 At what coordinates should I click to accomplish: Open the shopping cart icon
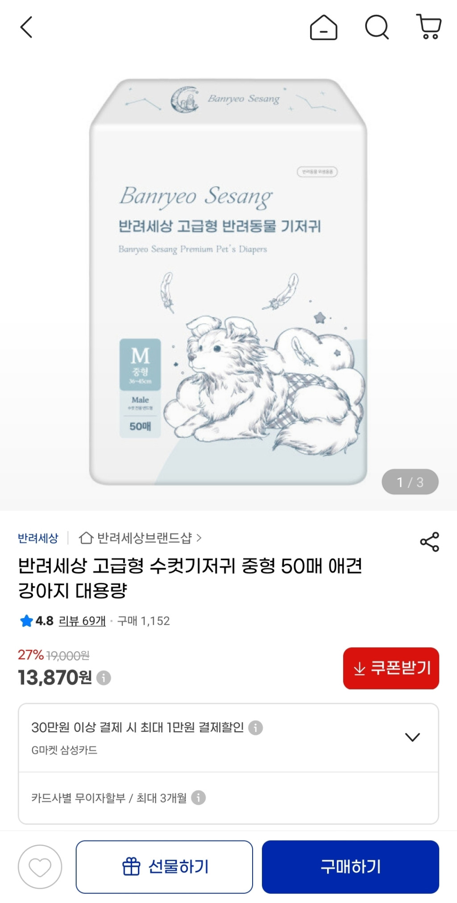[x=429, y=27]
